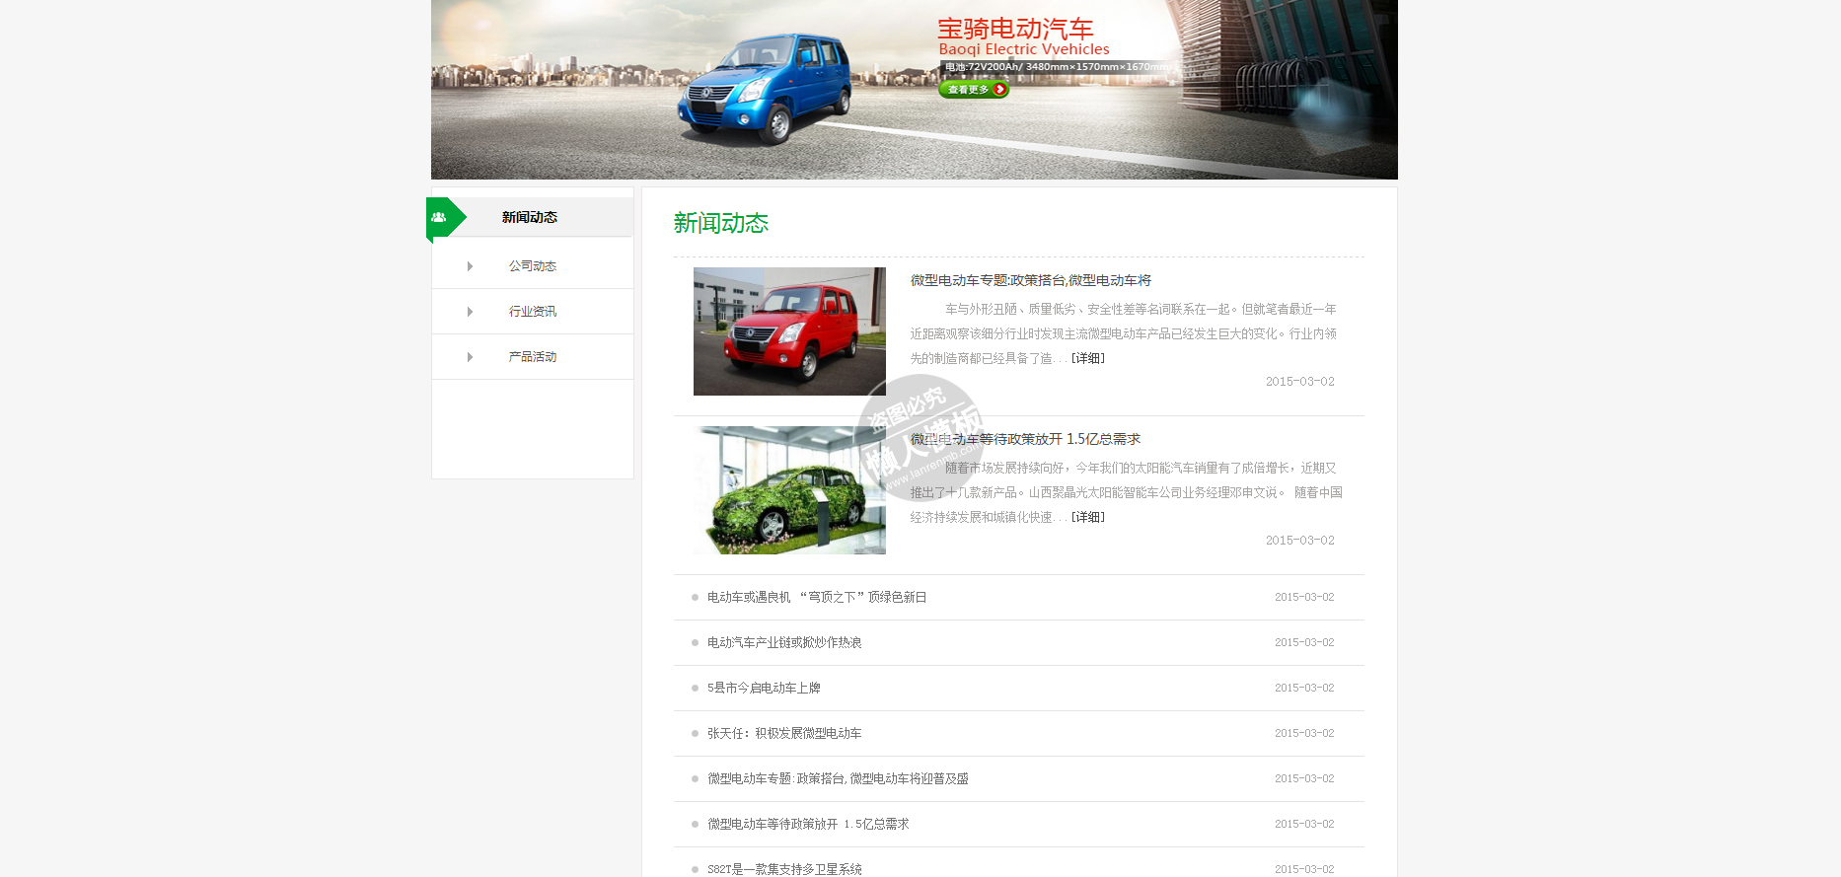
Task: Click date 2015-03-02 beside 5县市今启电动车上牌
Action: [1303, 688]
